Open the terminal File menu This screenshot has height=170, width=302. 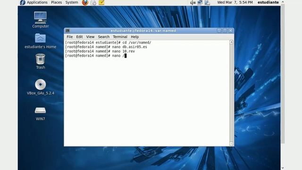[x=69, y=37]
